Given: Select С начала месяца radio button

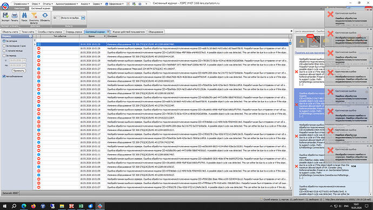Looking at the screenshot, I should 4,51.
